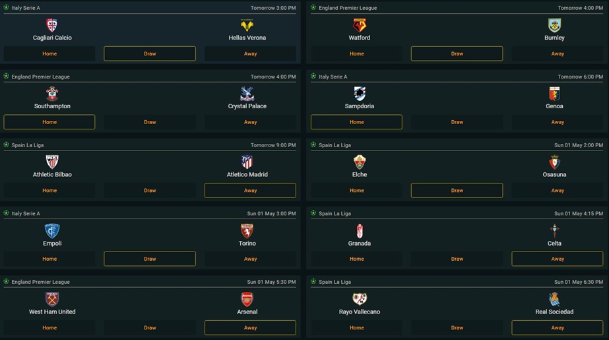
Task: Click the Atletico Madrid team crest
Action: [x=247, y=162]
